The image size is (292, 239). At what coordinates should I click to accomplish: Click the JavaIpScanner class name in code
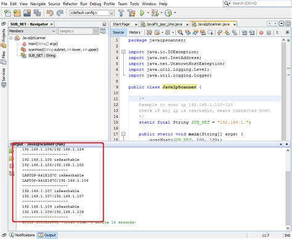pos(179,87)
